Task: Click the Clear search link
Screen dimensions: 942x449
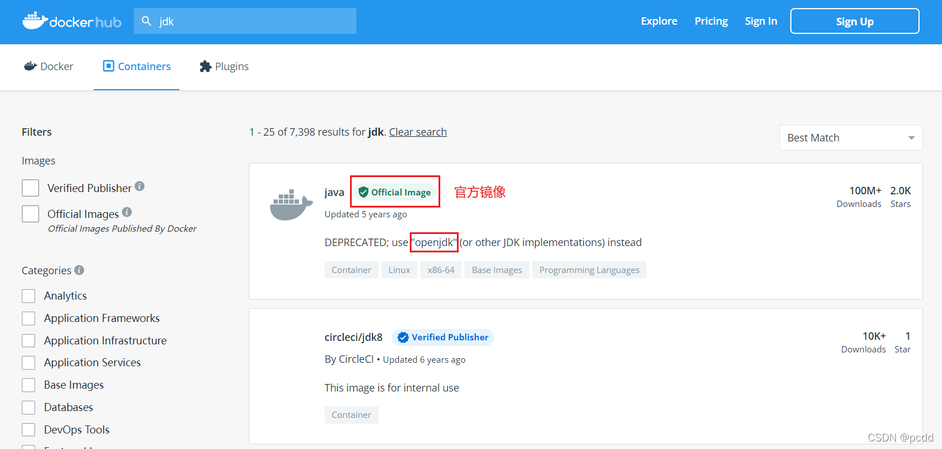Action: [x=418, y=132]
